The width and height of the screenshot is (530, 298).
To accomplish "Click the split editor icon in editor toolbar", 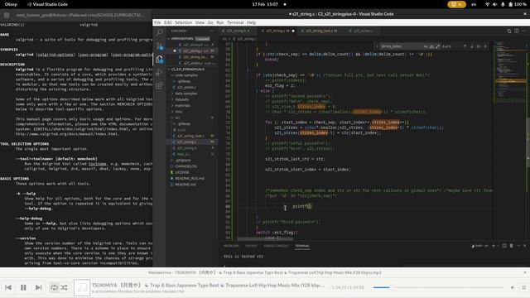I will coord(517,31).
